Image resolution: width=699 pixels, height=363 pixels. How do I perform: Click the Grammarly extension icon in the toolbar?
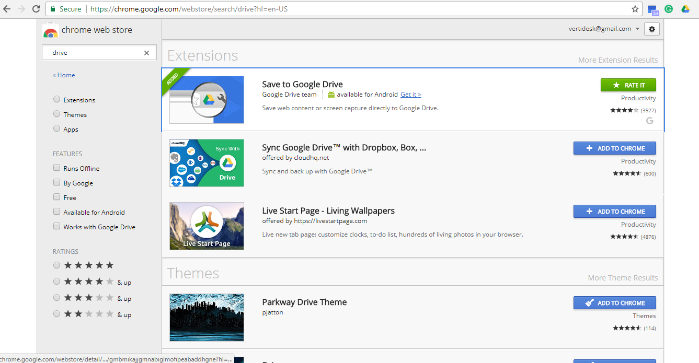click(669, 9)
